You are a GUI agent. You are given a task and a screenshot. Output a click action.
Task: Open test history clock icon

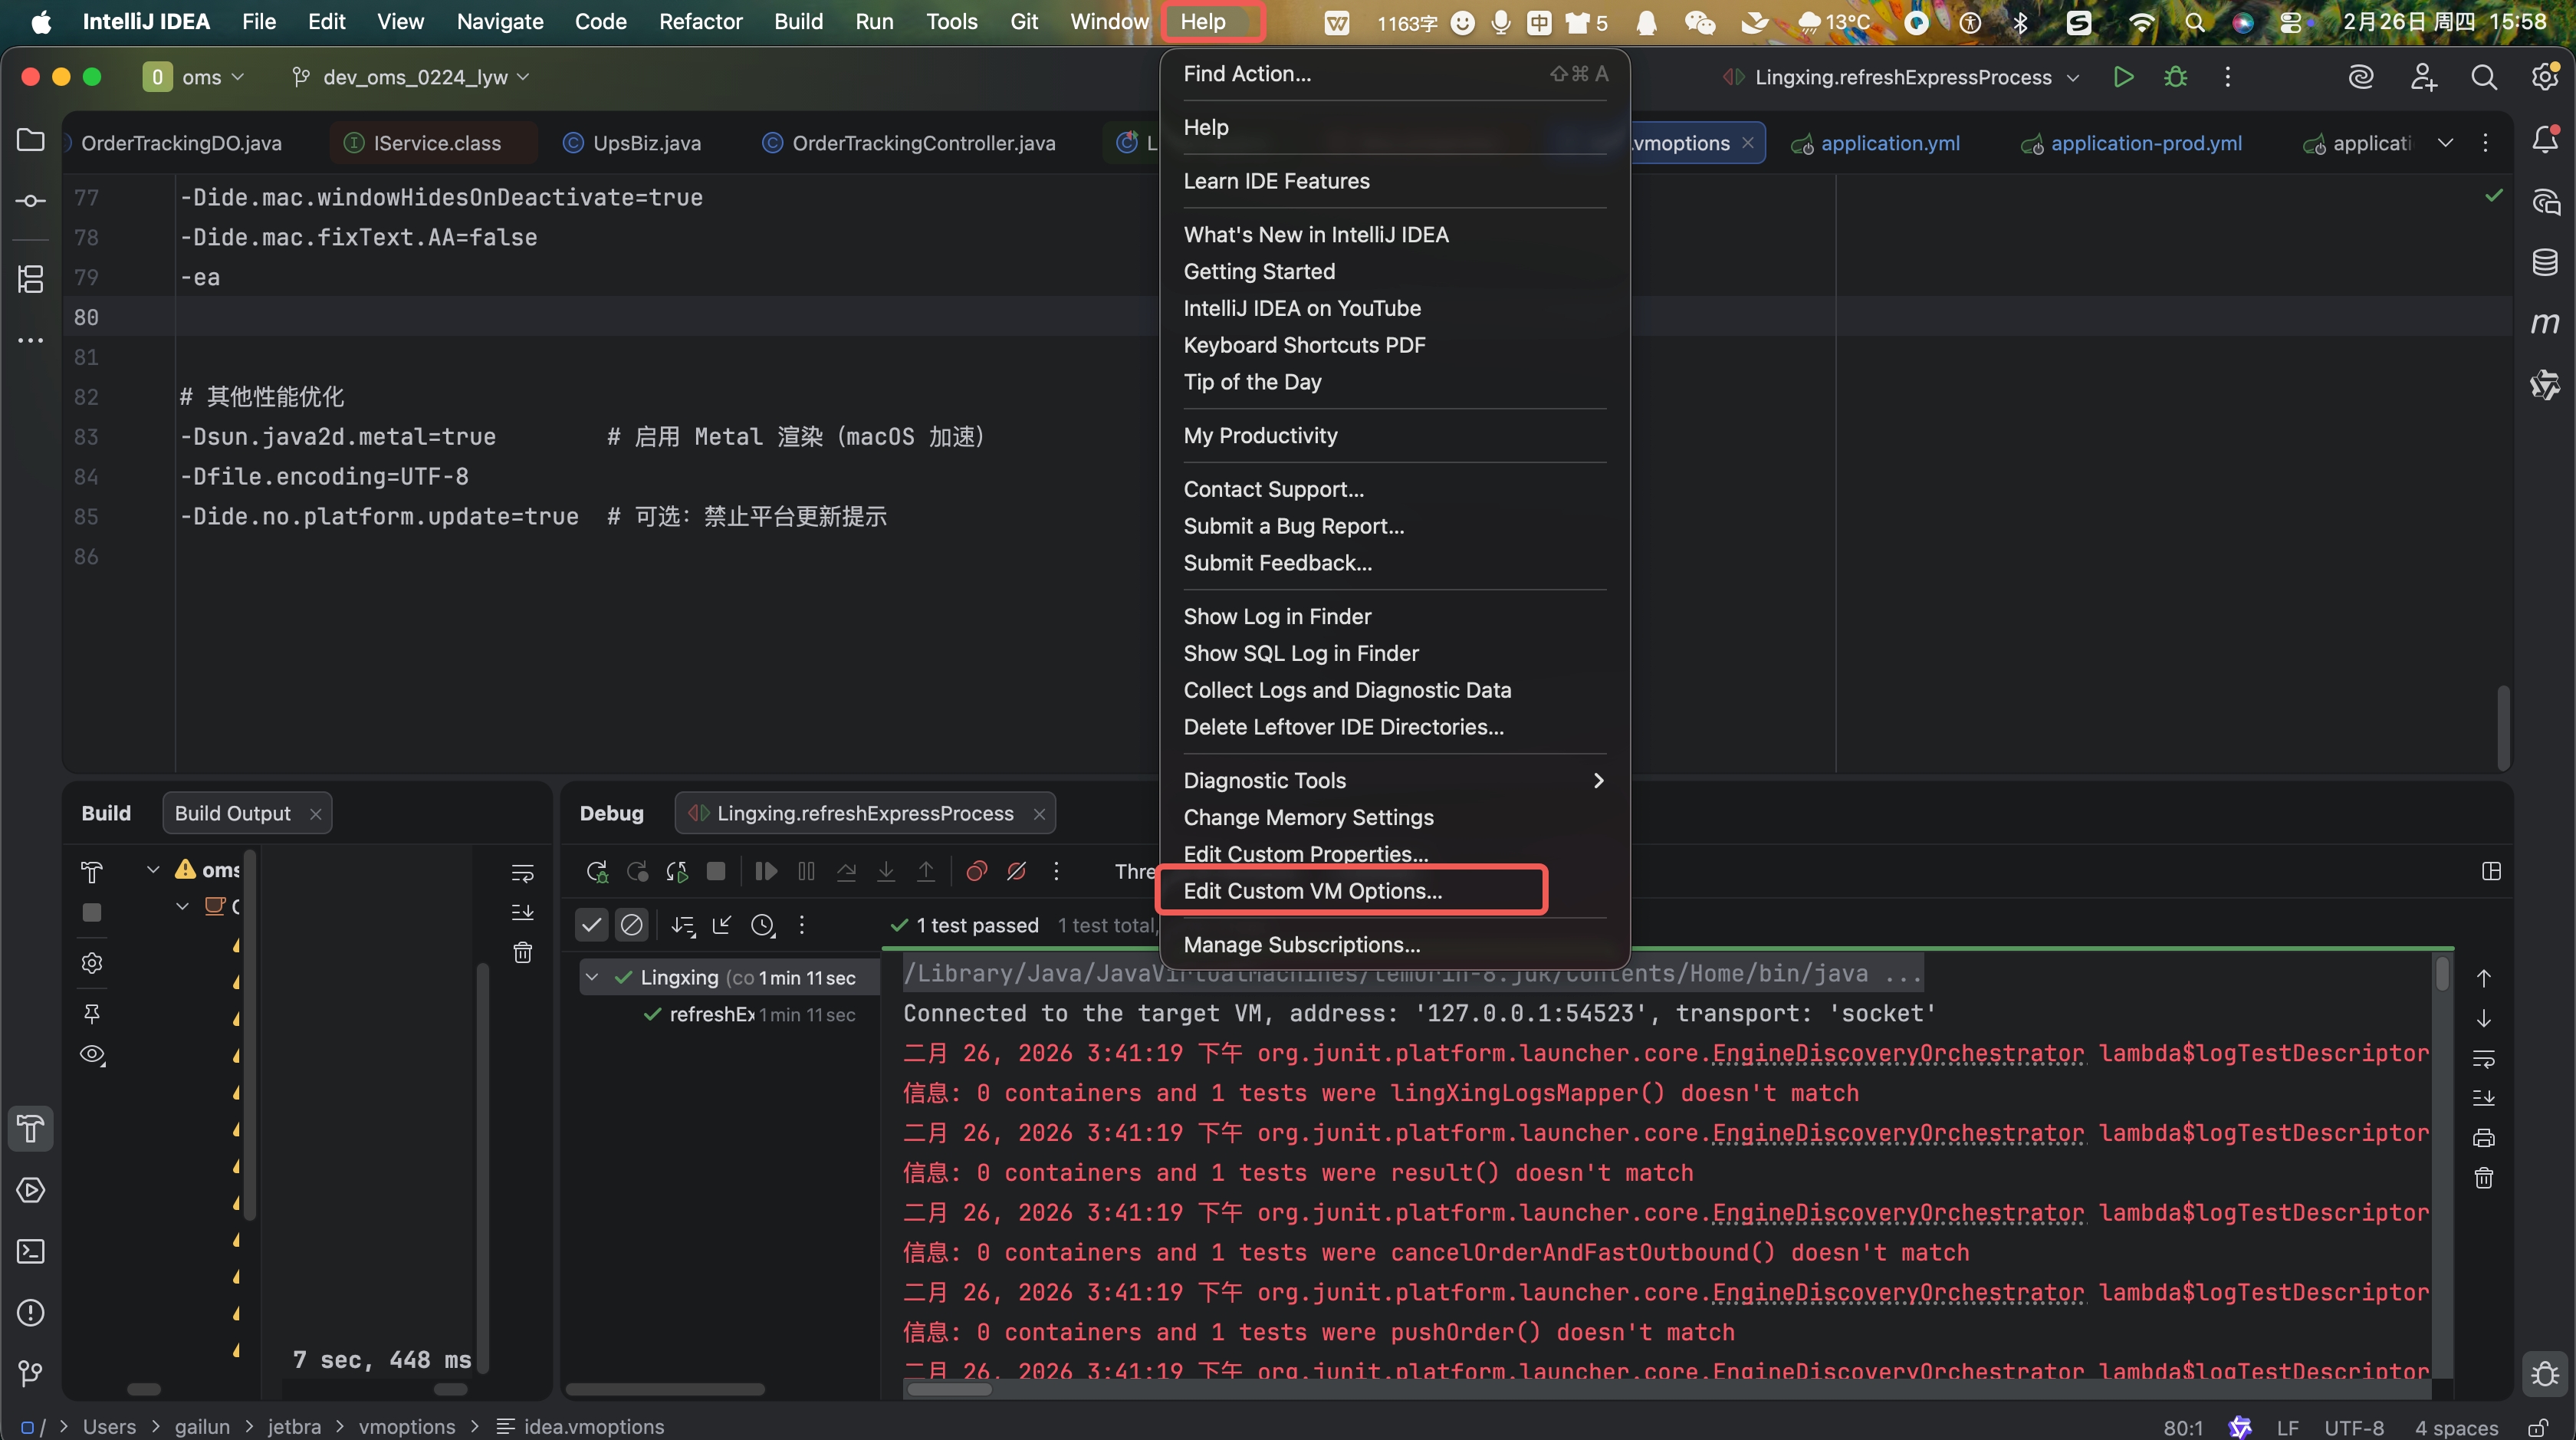763,925
